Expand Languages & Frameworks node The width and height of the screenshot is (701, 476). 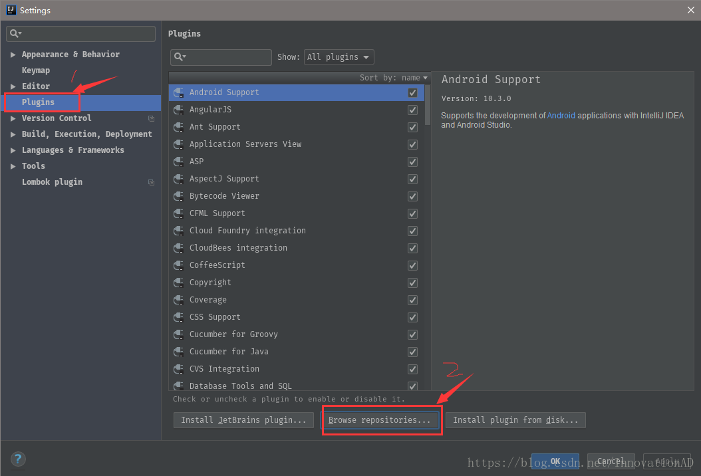click(x=13, y=150)
